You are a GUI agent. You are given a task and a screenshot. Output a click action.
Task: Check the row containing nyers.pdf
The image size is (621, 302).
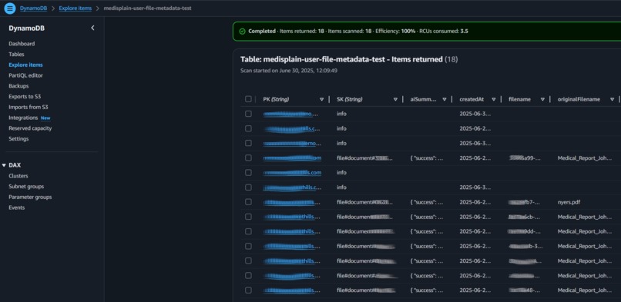(x=248, y=202)
